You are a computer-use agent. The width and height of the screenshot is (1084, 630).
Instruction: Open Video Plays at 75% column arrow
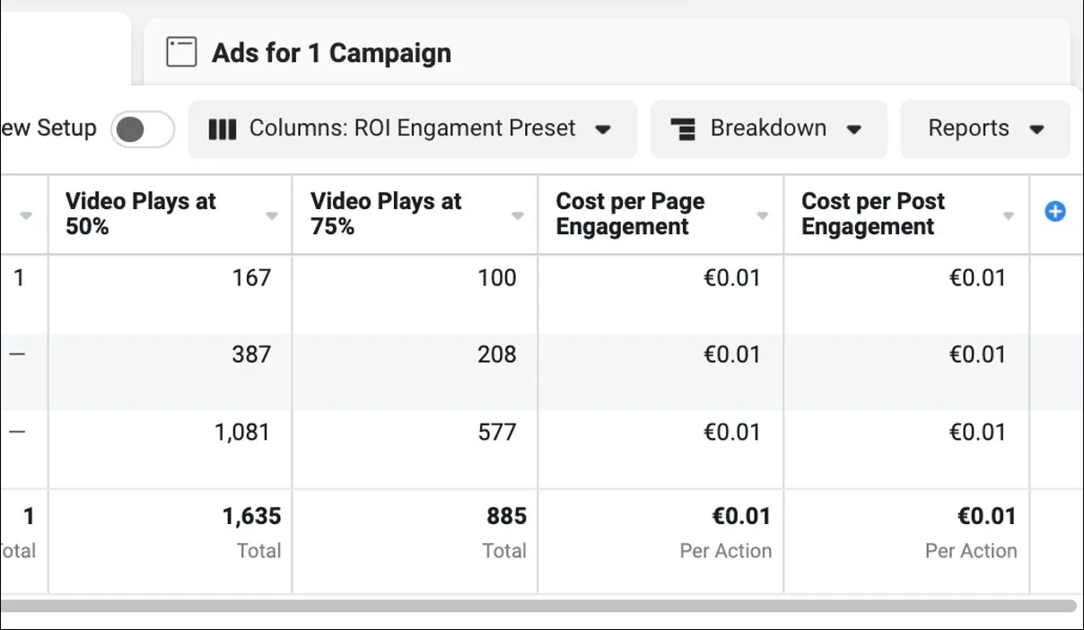click(x=518, y=216)
